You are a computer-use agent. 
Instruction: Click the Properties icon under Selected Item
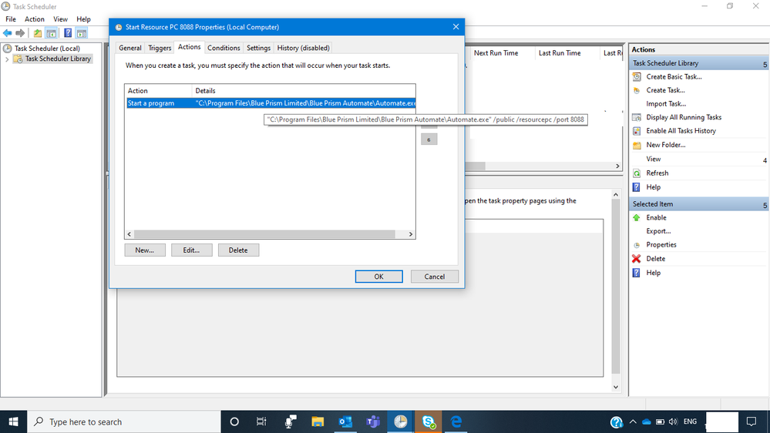point(637,245)
